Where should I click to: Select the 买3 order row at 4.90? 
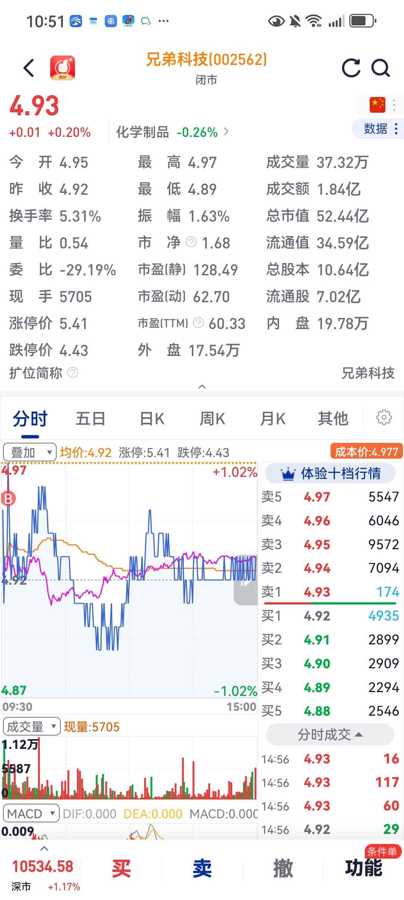point(330,663)
